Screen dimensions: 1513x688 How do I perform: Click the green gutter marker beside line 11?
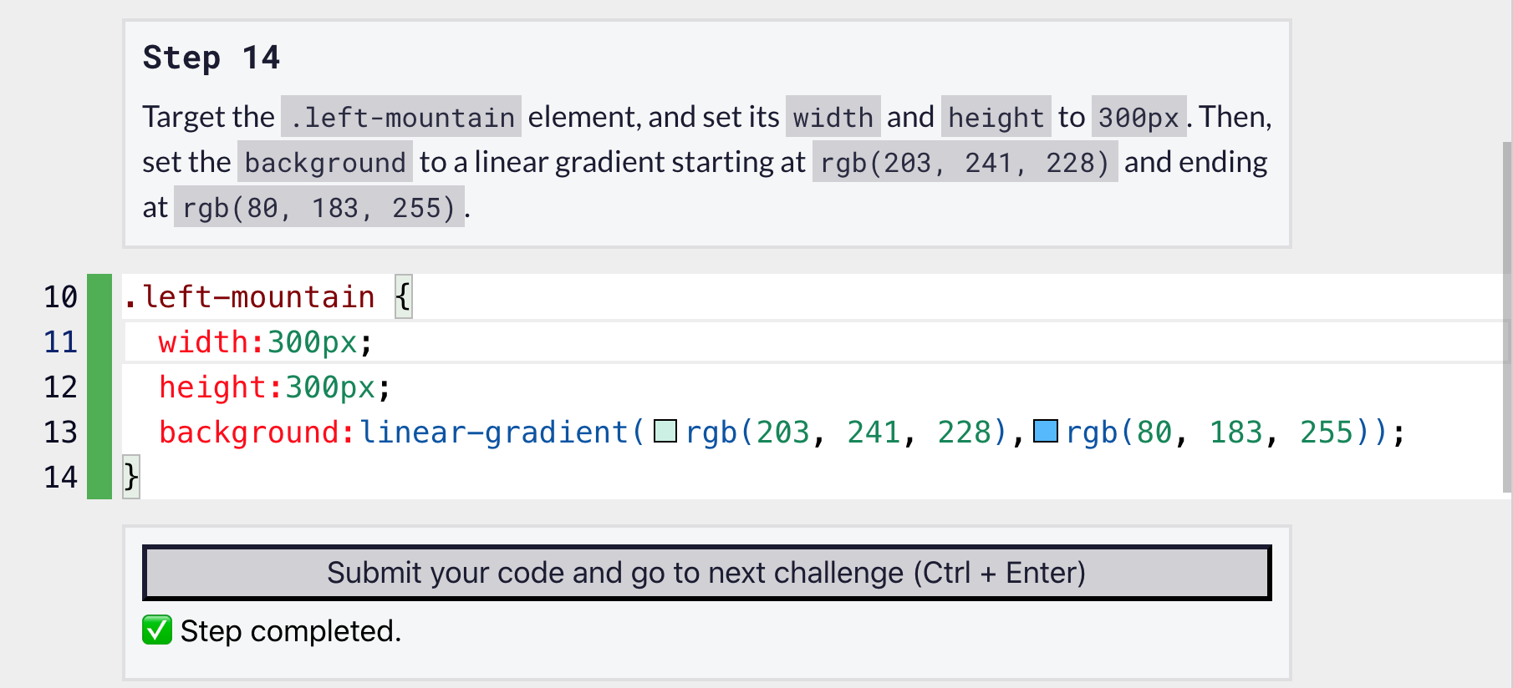pyautogui.click(x=98, y=341)
